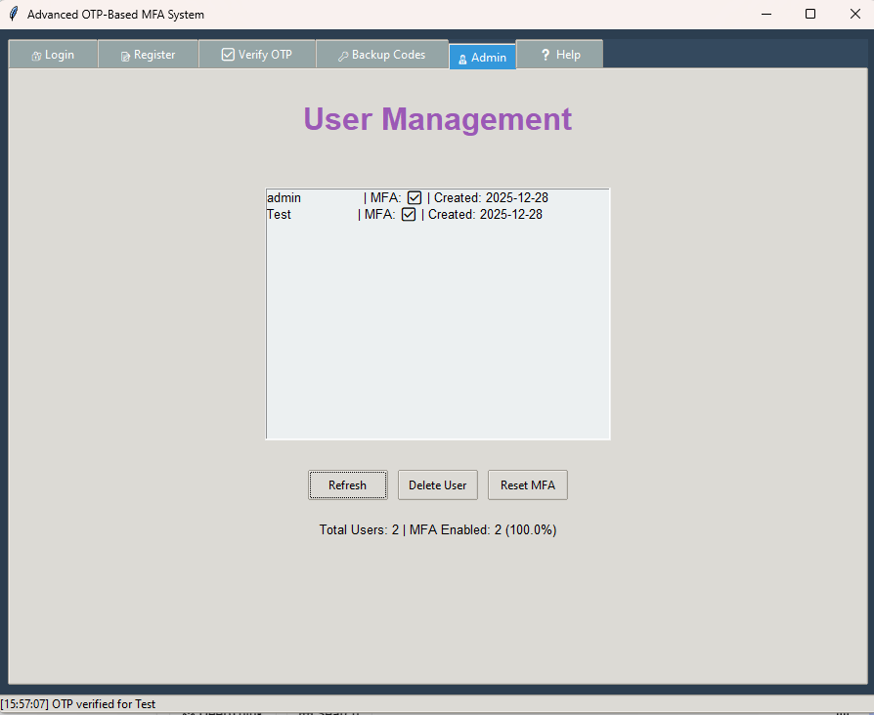874x715 pixels.
Task: Click the lock icon on the Login tab
Action: pos(36,56)
